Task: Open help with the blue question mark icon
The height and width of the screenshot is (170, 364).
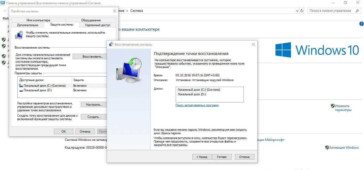Action: (362, 24)
